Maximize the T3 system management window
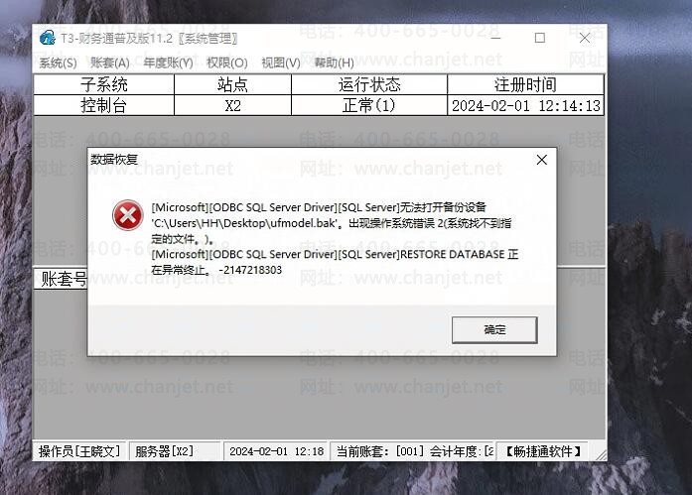 click(x=540, y=38)
